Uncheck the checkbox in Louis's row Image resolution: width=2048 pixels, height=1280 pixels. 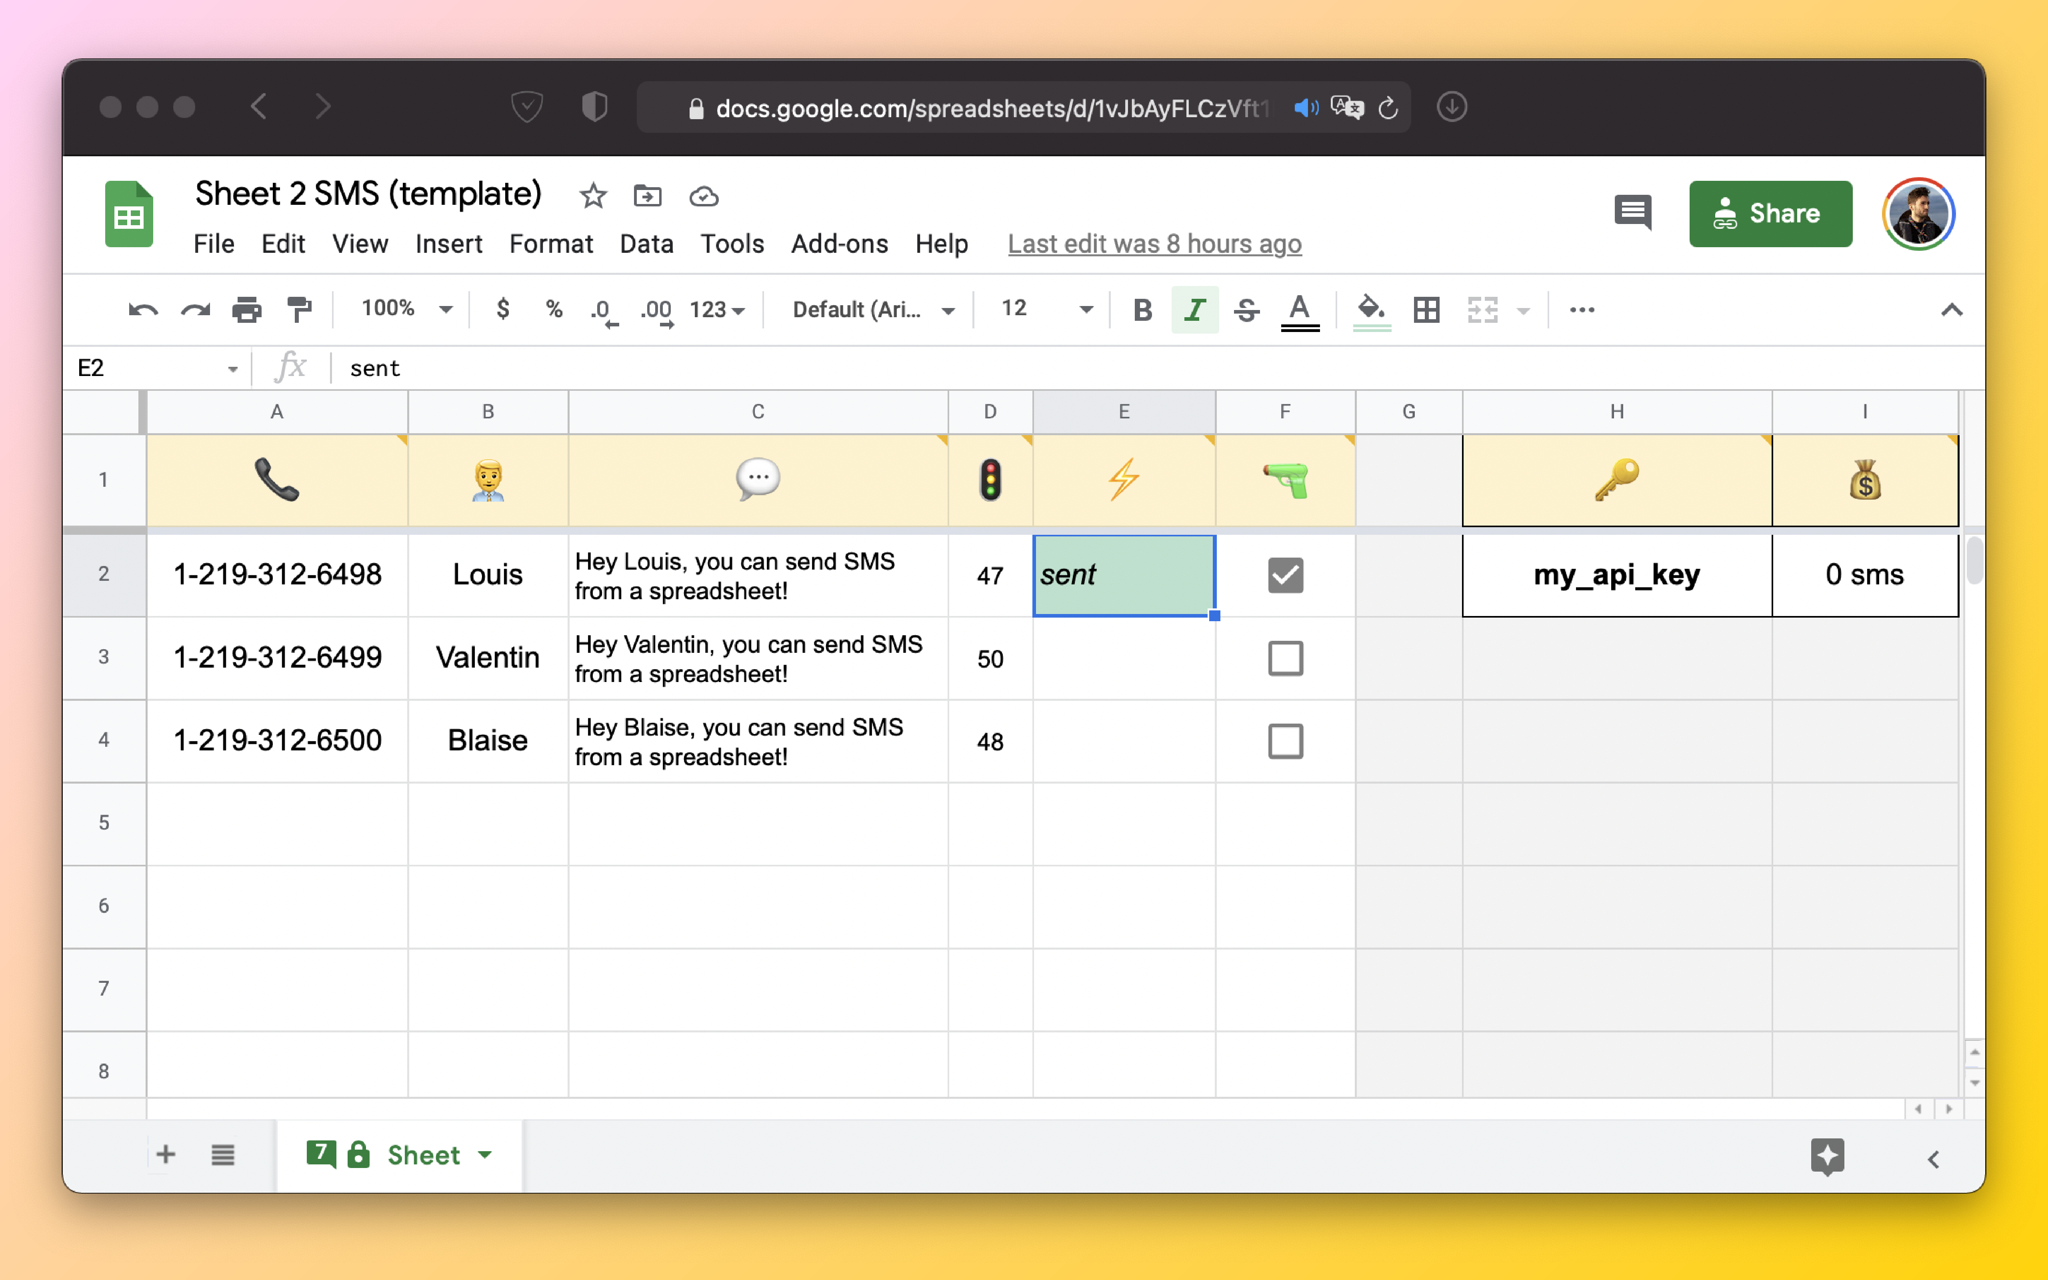coord(1285,575)
